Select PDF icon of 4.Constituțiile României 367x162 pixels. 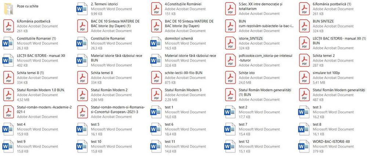click(156, 9)
